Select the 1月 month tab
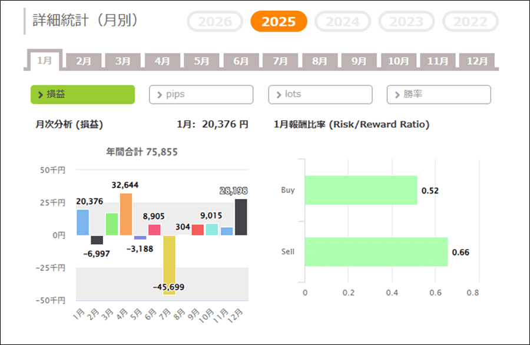Viewport: 530px width, 345px height. (45, 61)
